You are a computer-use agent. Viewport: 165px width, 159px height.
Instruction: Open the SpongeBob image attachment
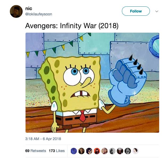tap(92, 83)
